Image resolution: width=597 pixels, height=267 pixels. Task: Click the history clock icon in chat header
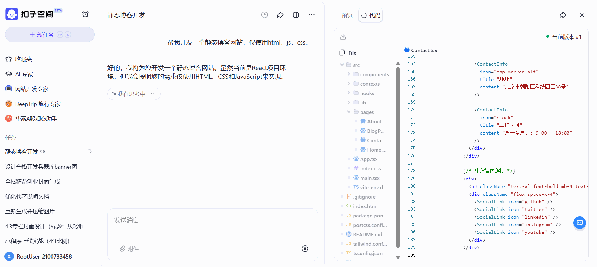(x=264, y=15)
